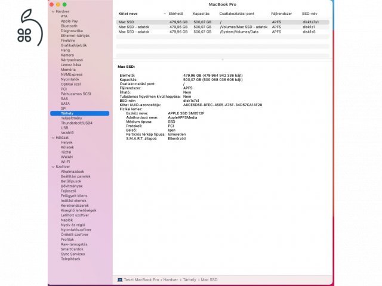This screenshot has width=382, height=286.
Task: Select ATA in the sidebar
Action: (64, 16)
